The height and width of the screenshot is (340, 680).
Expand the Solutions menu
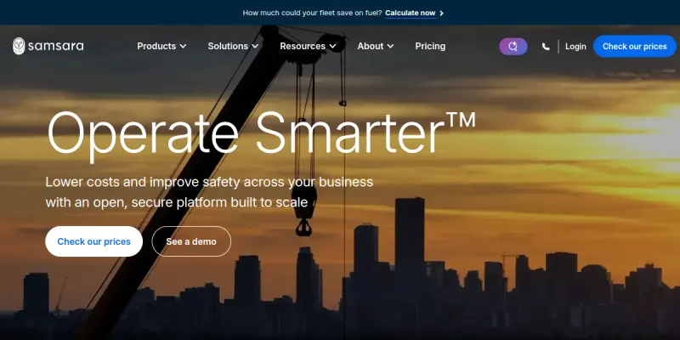pyautogui.click(x=233, y=46)
